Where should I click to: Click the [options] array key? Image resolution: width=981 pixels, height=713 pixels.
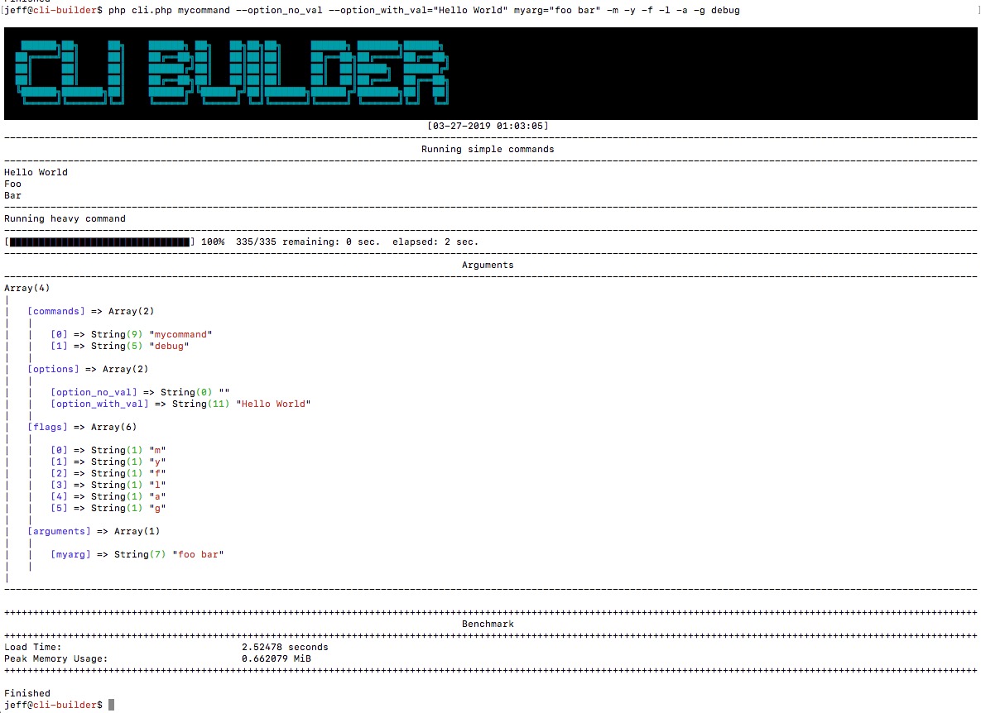point(53,369)
